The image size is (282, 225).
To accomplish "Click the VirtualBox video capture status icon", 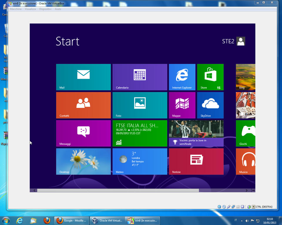I will click(242, 207).
